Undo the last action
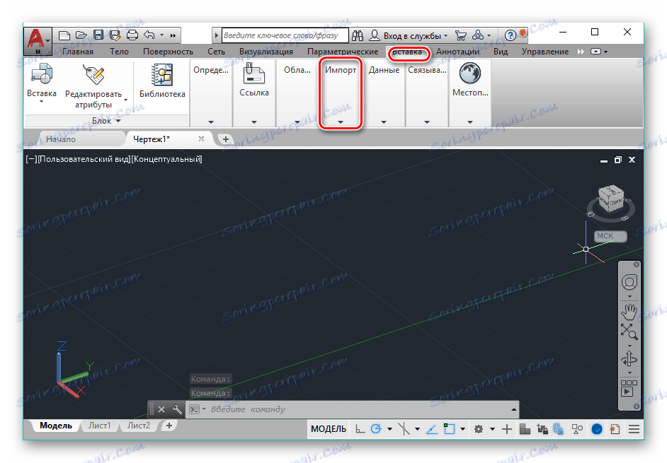 pos(149,35)
